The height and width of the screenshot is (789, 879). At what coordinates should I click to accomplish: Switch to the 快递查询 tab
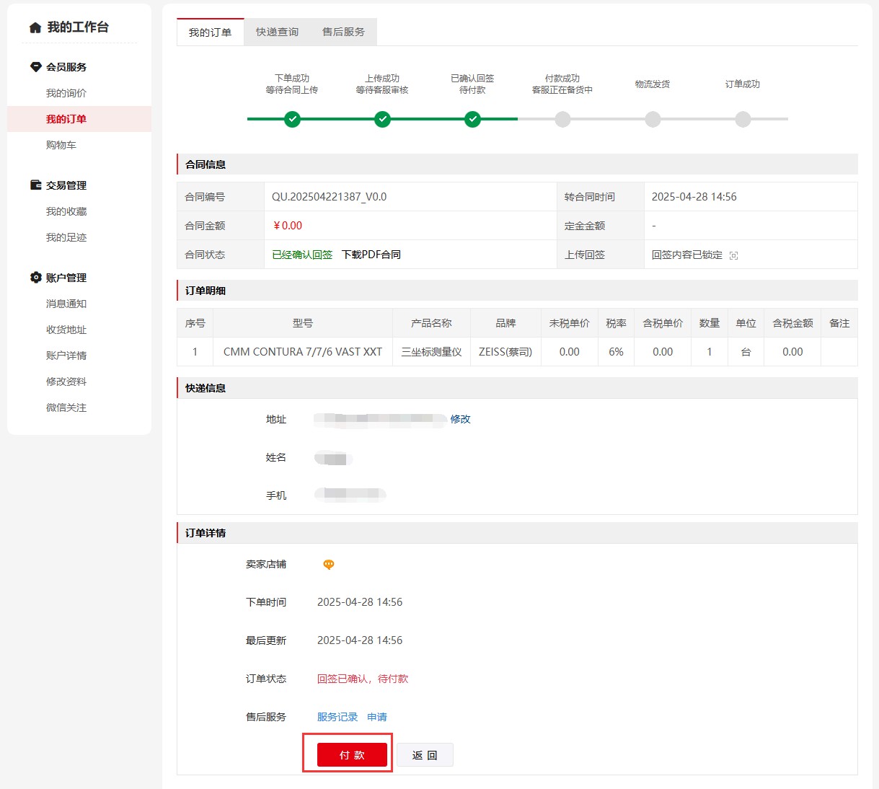click(x=277, y=32)
